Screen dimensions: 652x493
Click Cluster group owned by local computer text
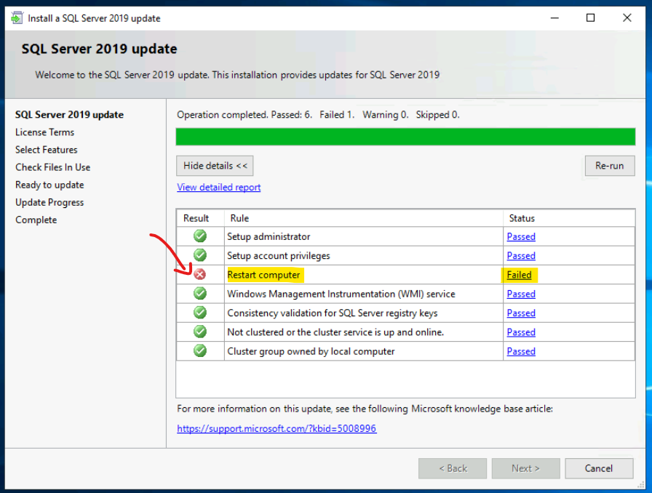click(x=311, y=351)
